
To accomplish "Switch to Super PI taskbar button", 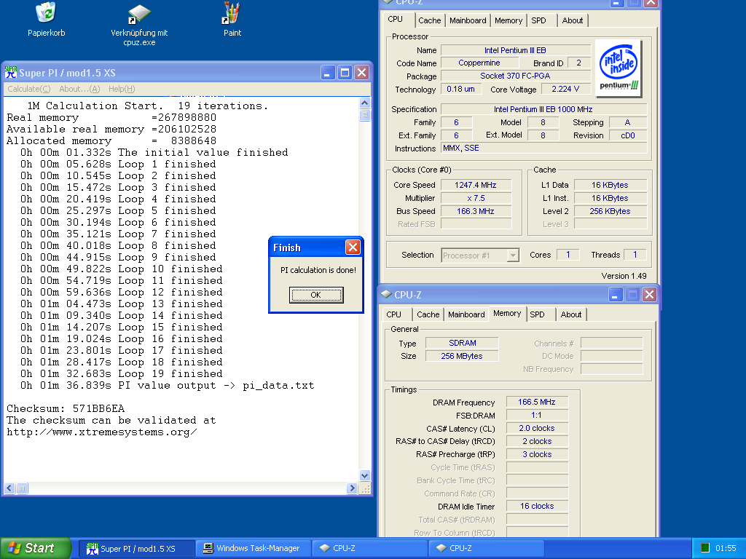I will [136, 549].
